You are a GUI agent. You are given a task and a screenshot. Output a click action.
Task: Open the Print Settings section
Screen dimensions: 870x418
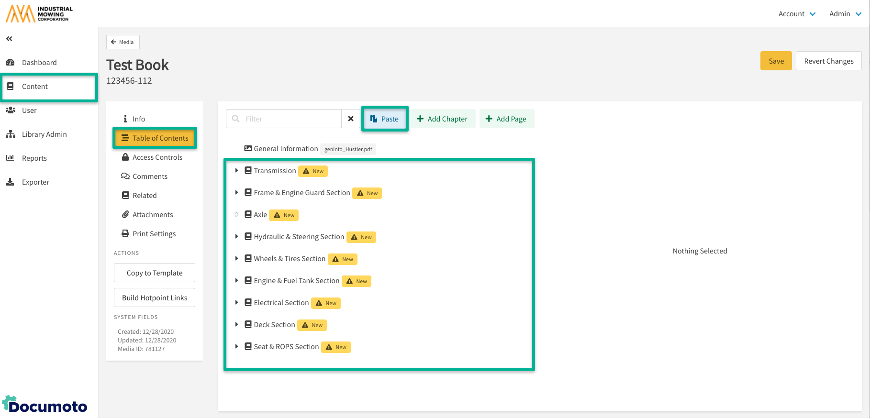(x=154, y=234)
